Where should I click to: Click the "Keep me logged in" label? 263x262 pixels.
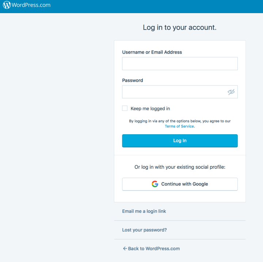(x=150, y=109)
